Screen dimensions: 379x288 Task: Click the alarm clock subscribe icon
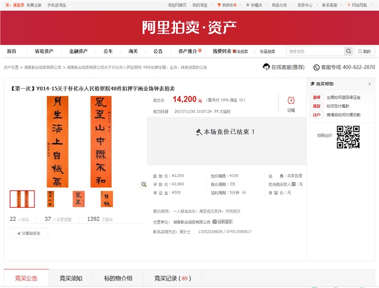coord(291,101)
